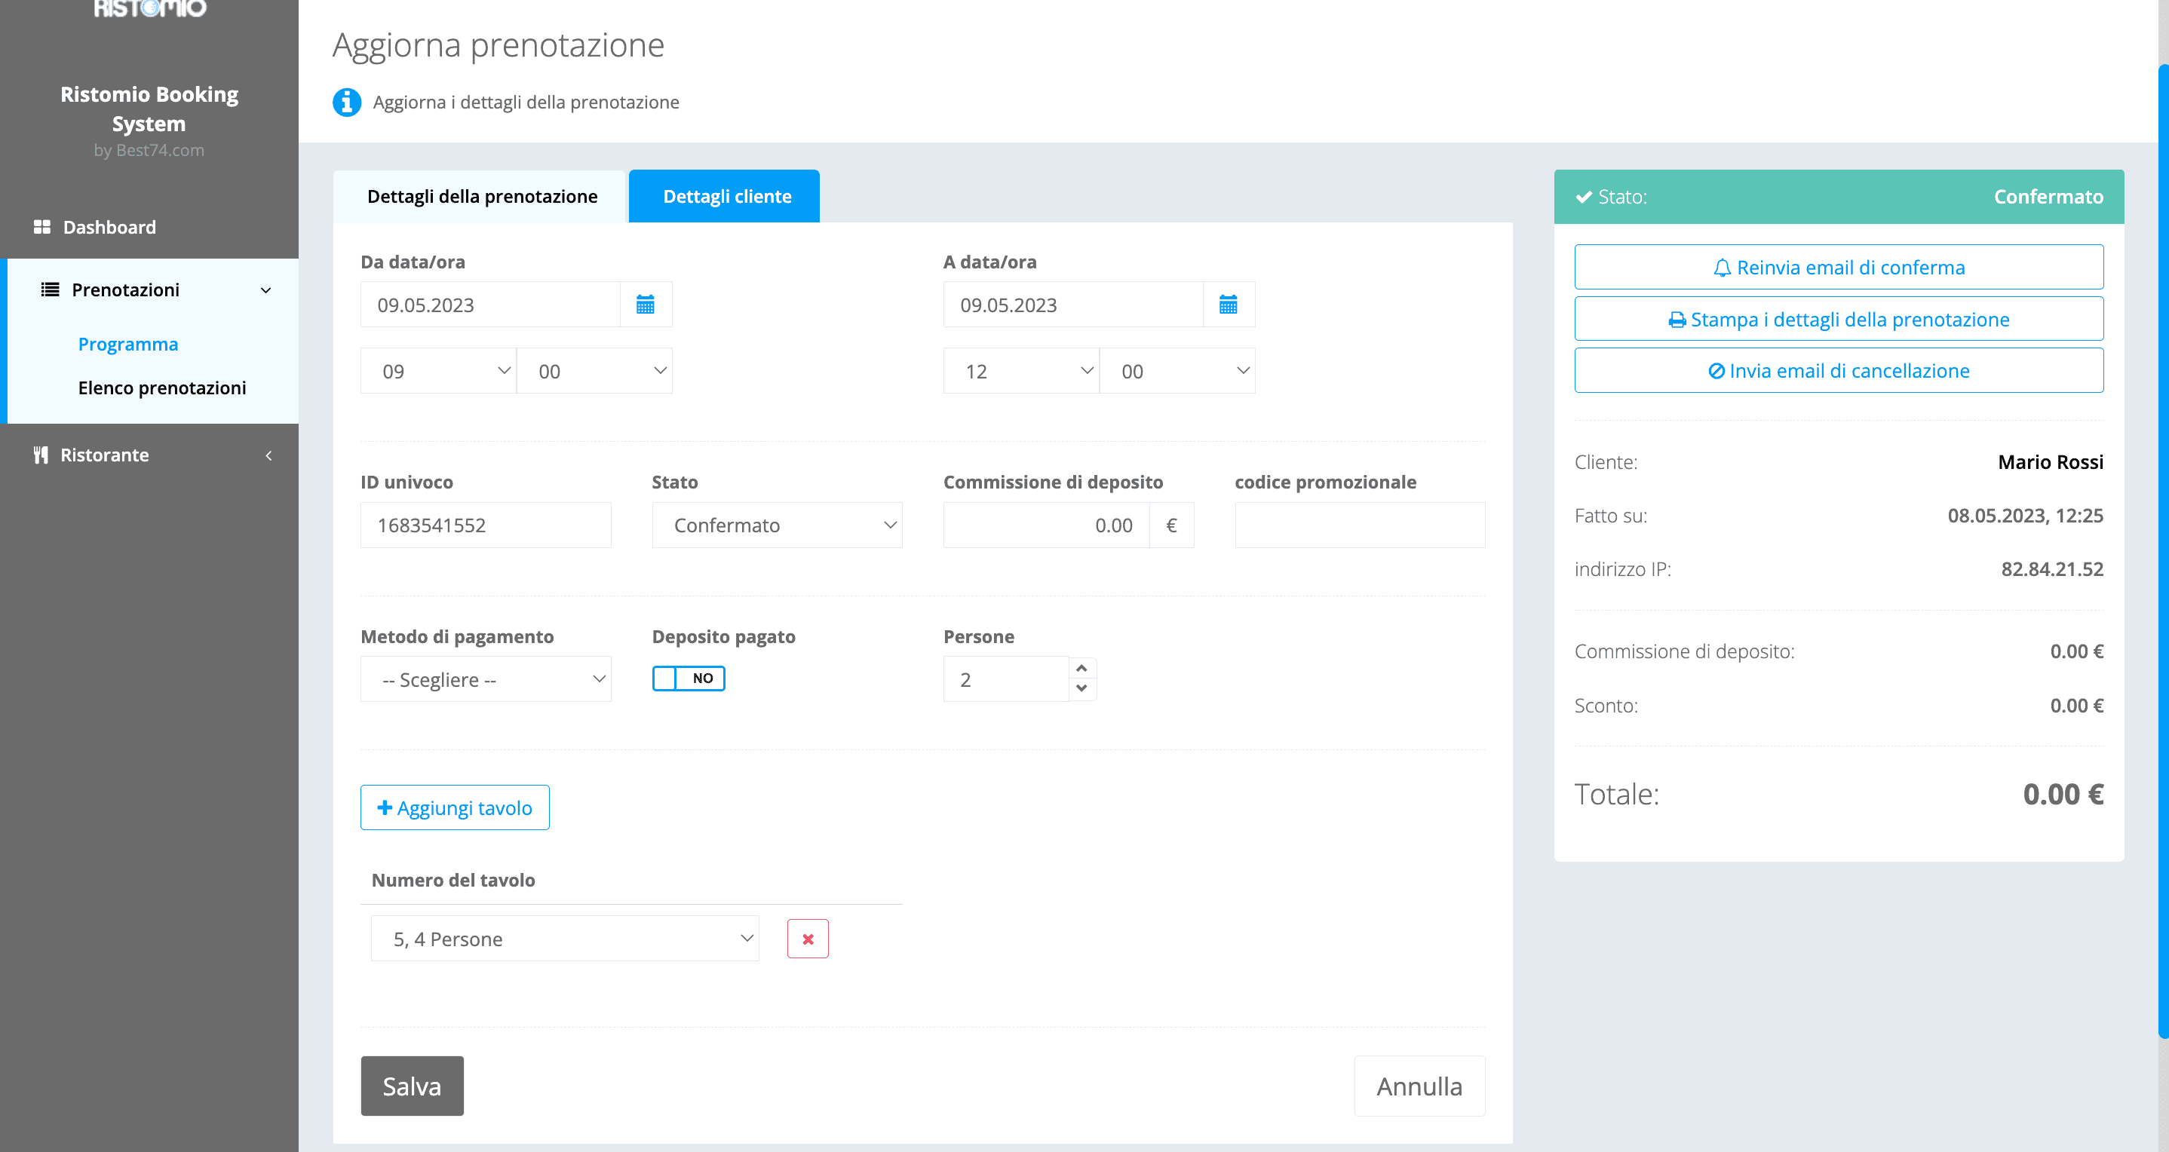2169x1152 pixels.
Task: Click the Prenotazioni list icon in sidebar
Action: click(x=49, y=289)
